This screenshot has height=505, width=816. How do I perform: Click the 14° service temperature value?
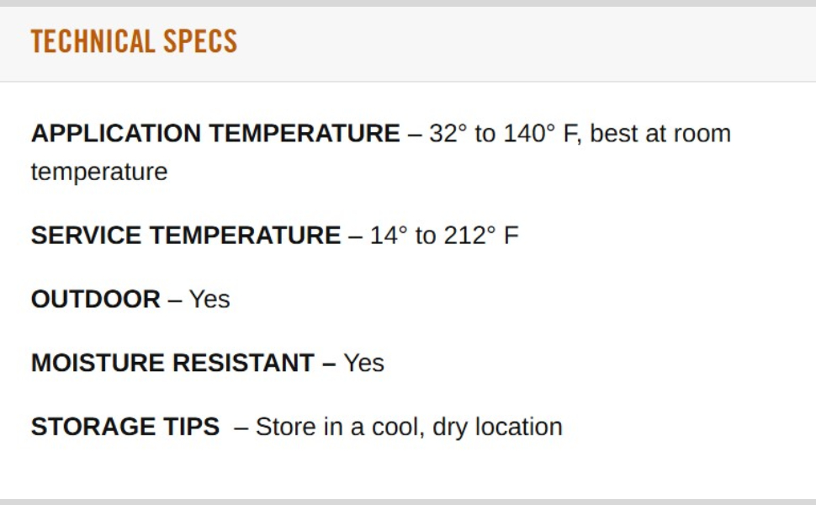click(x=389, y=236)
